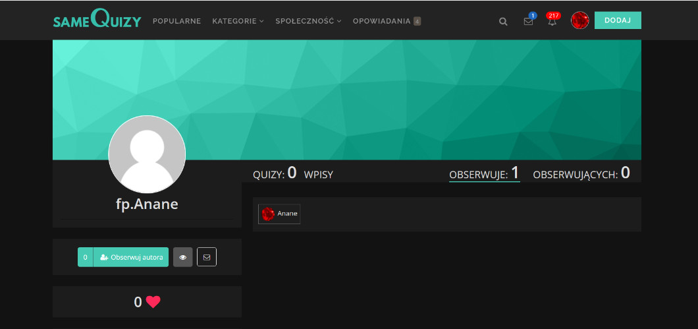Open the Popularne menu item

(x=176, y=21)
